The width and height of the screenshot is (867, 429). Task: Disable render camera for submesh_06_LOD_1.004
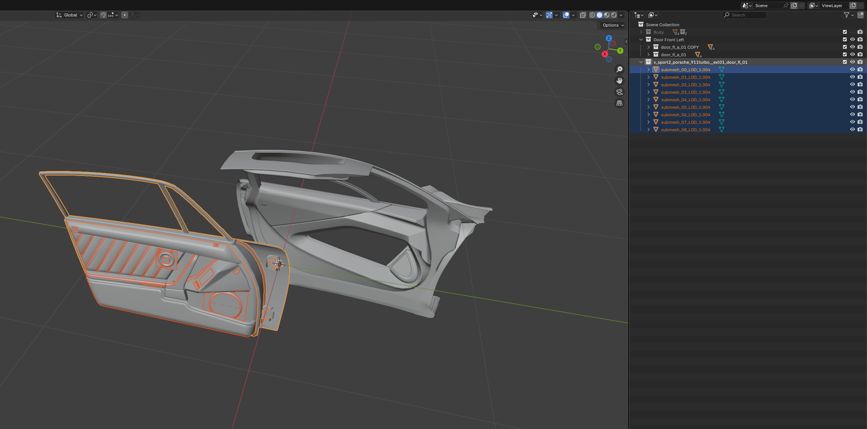(x=860, y=114)
